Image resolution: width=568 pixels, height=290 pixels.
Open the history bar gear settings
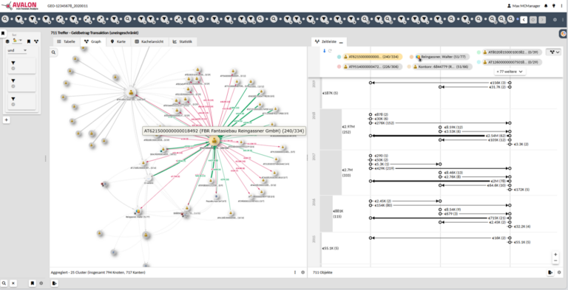point(555,20)
